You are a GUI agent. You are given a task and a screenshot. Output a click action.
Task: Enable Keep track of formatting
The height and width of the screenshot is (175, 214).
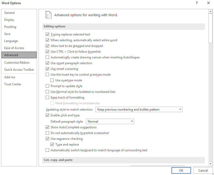point(47,98)
